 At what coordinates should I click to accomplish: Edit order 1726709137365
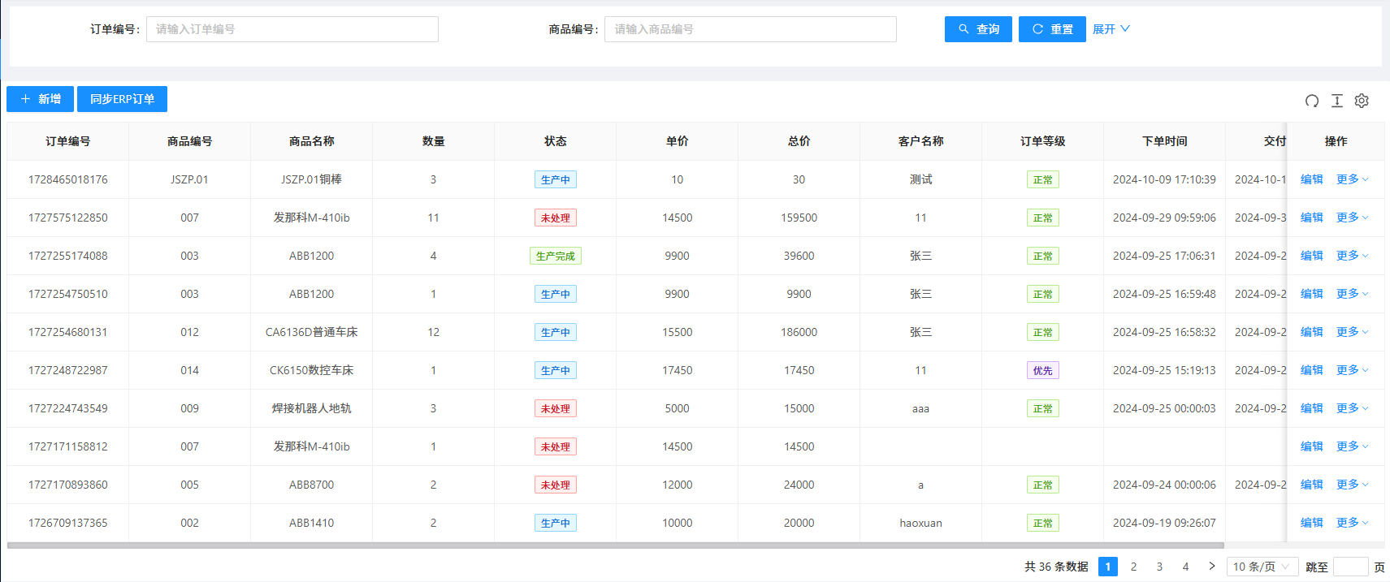(x=1312, y=523)
